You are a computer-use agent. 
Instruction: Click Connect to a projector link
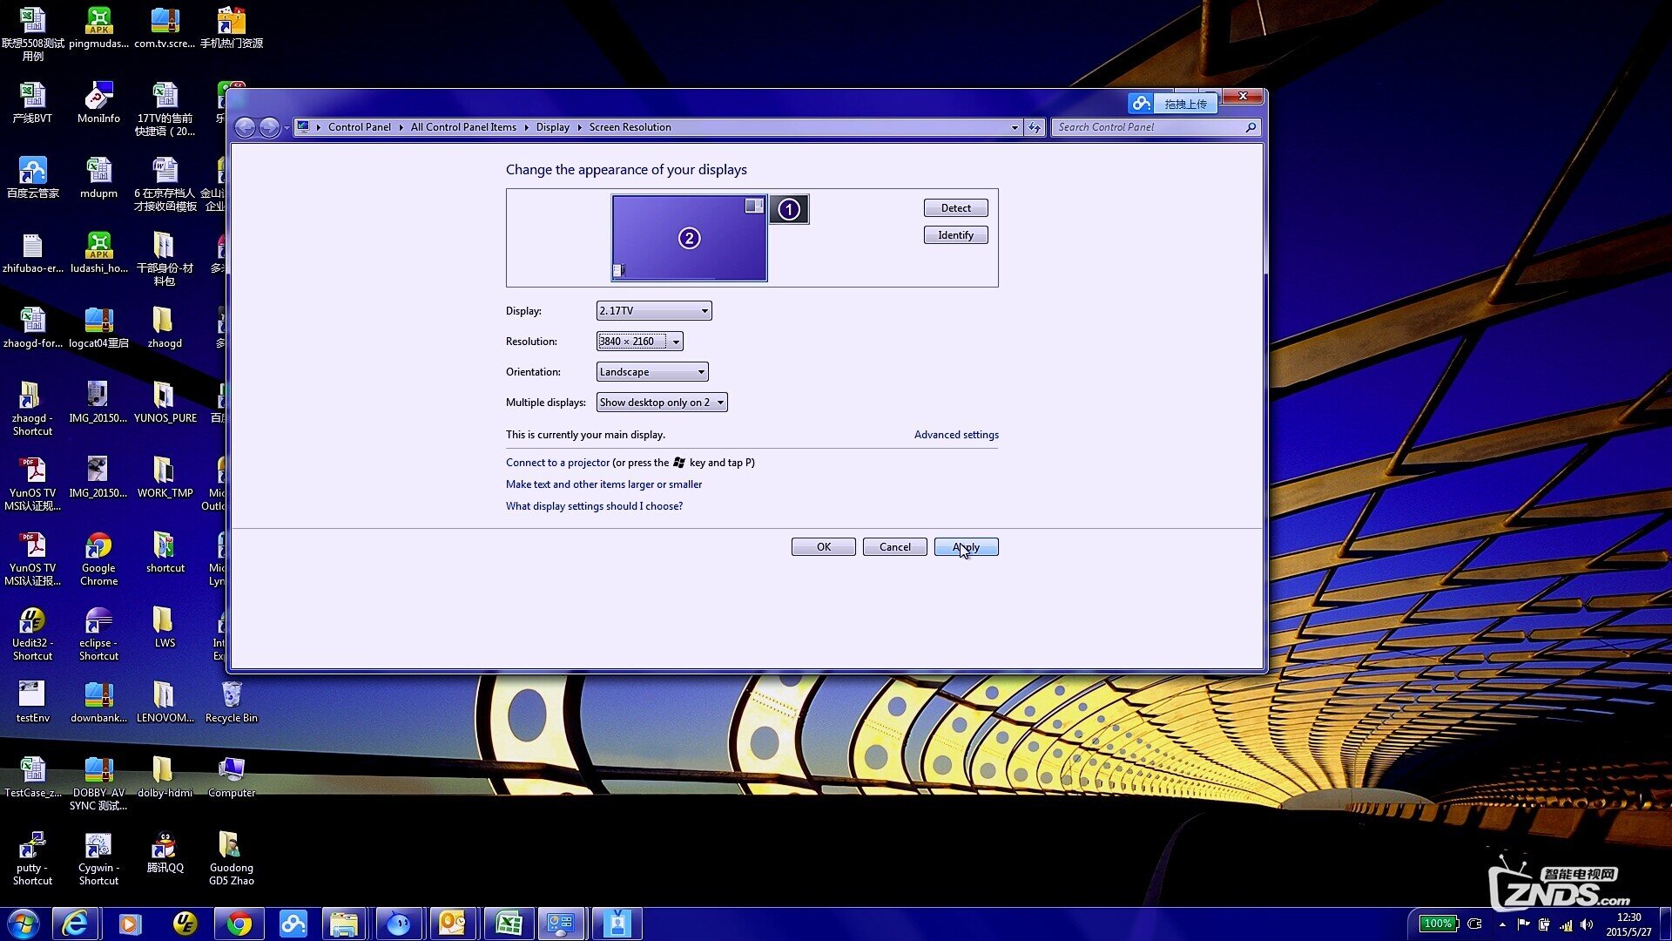click(557, 463)
